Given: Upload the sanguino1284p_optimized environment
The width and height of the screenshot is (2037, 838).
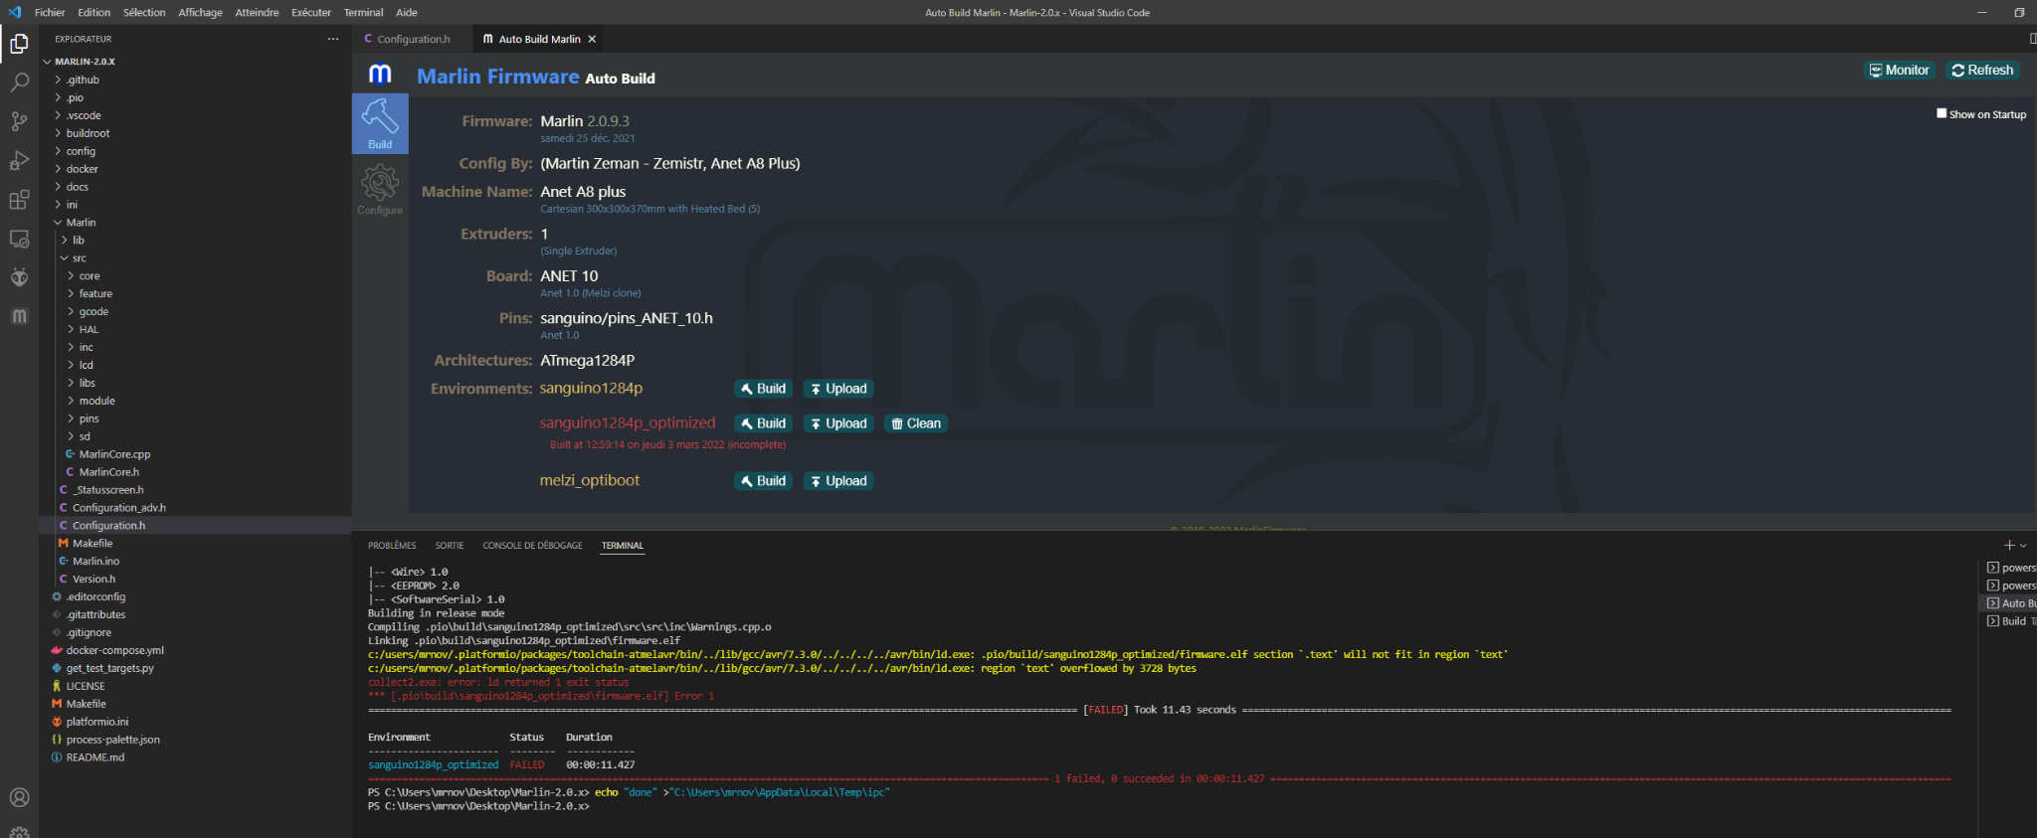Looking at the screenshot, I should tap(838, 423).
